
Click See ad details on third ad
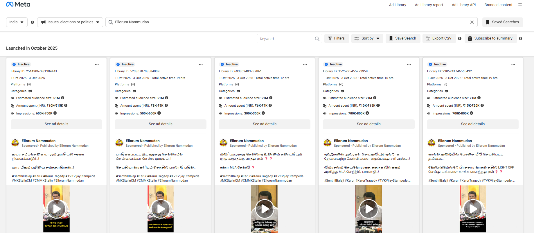tap(265, 124)
